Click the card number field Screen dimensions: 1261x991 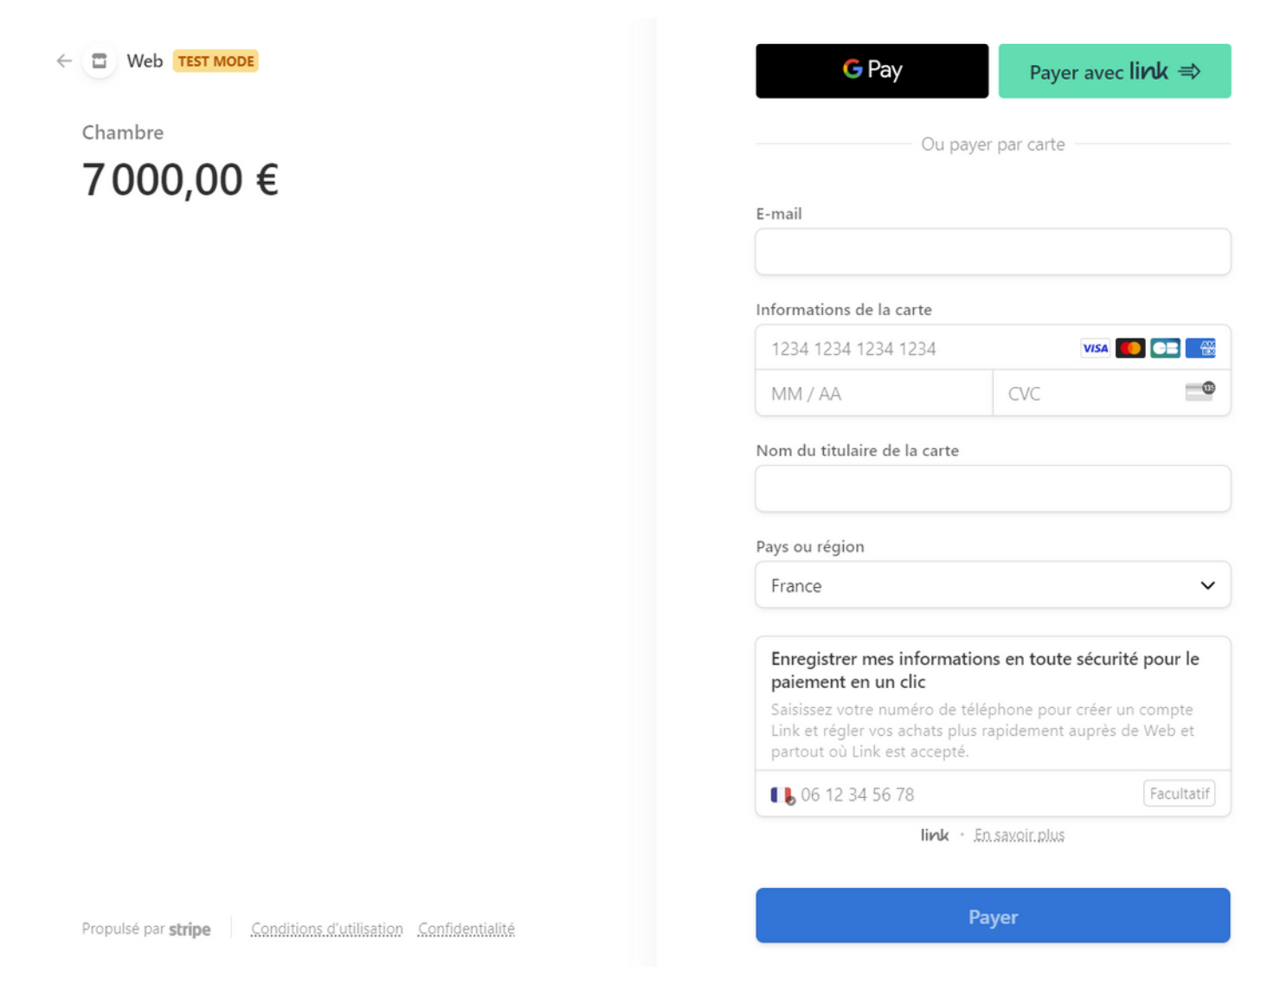[917, 348]
